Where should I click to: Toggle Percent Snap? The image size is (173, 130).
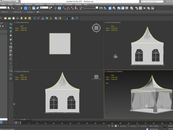pyautogui.click(x=72, y=8)
